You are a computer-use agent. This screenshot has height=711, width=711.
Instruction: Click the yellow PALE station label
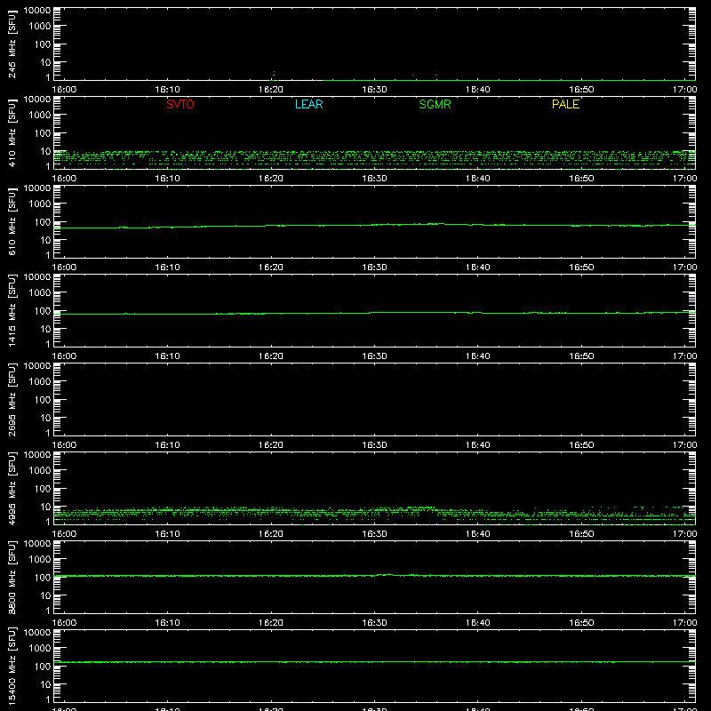[x=565, y=104]
